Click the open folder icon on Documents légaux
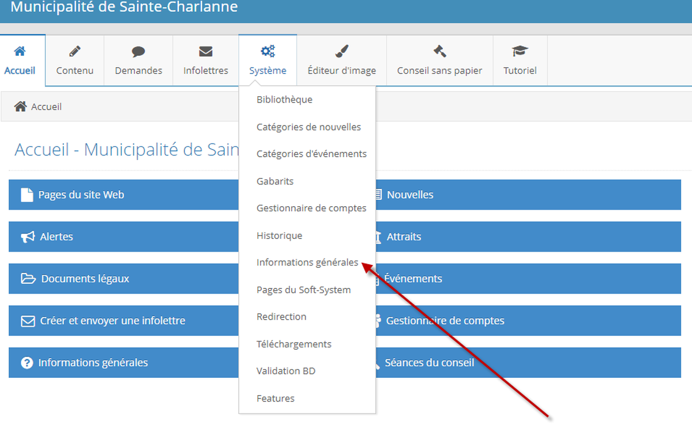 28,279
